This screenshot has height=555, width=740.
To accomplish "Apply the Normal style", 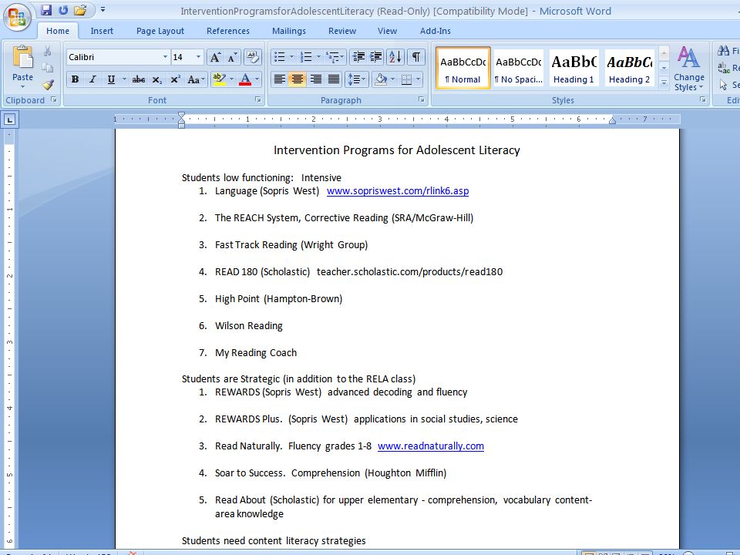I will (x=463, y=68).
